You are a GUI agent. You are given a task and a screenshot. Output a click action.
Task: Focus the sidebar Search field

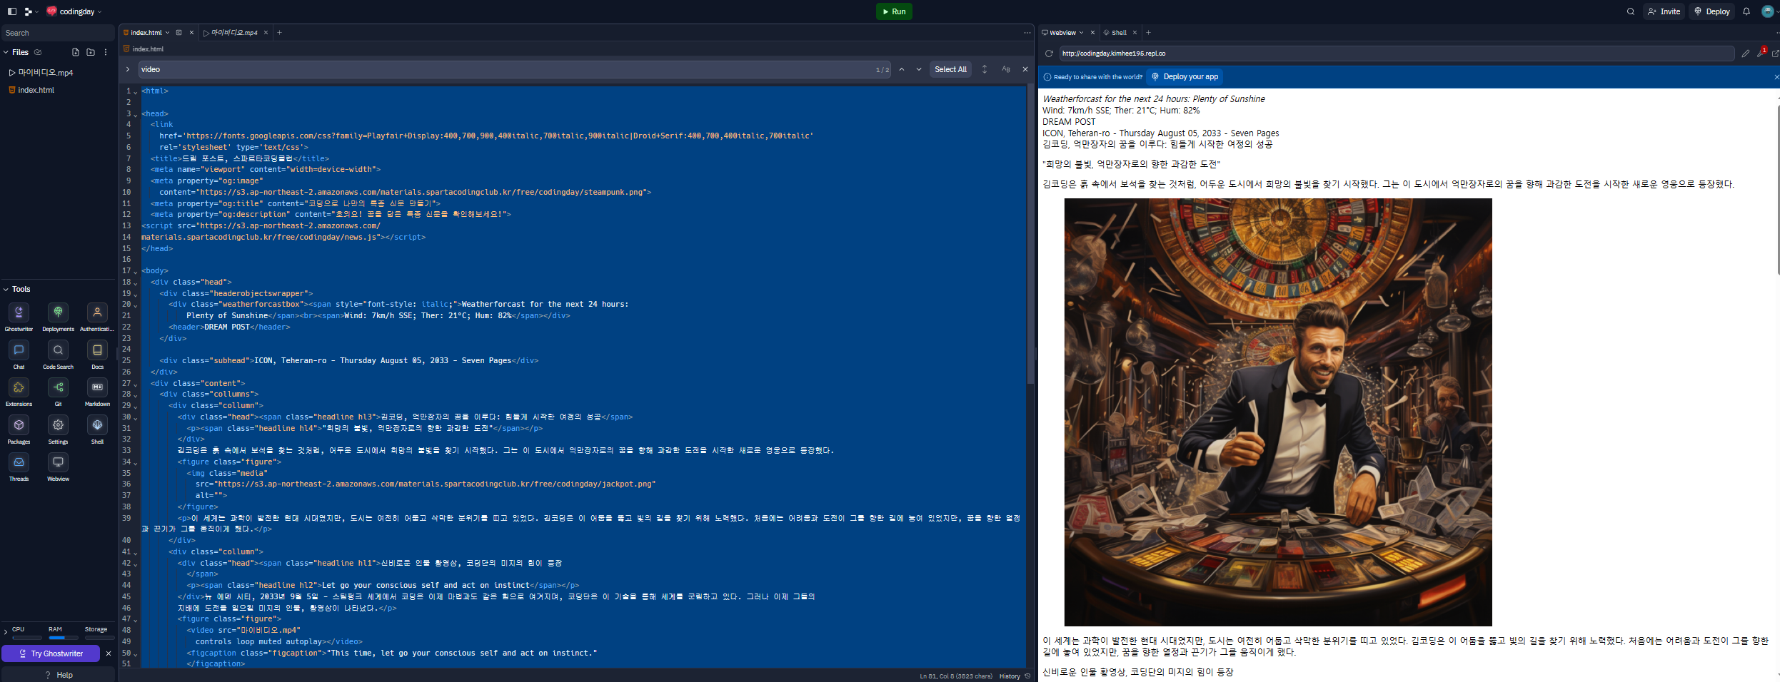coord(57,33)
